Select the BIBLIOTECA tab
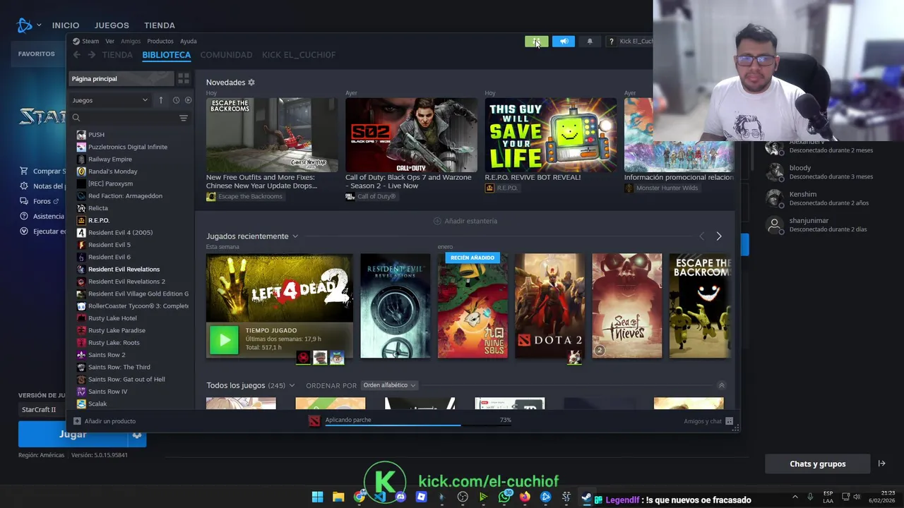904x508 pixels. [167, 55]
